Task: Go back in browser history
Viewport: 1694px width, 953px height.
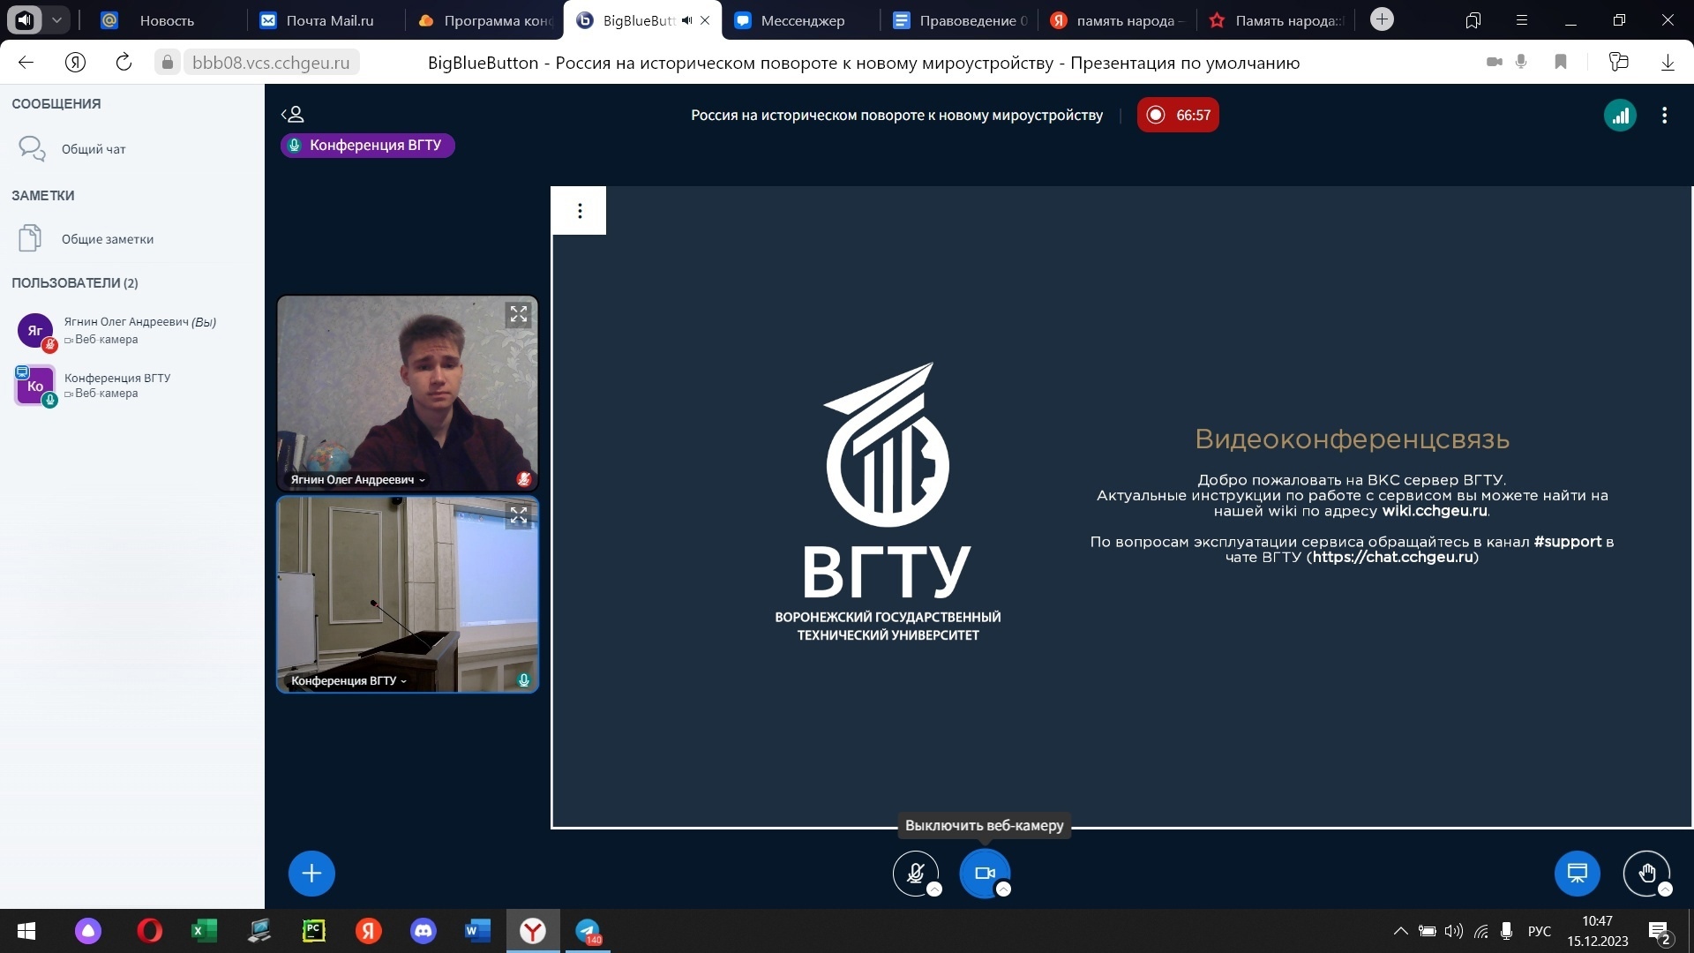Action: (26, 62)
